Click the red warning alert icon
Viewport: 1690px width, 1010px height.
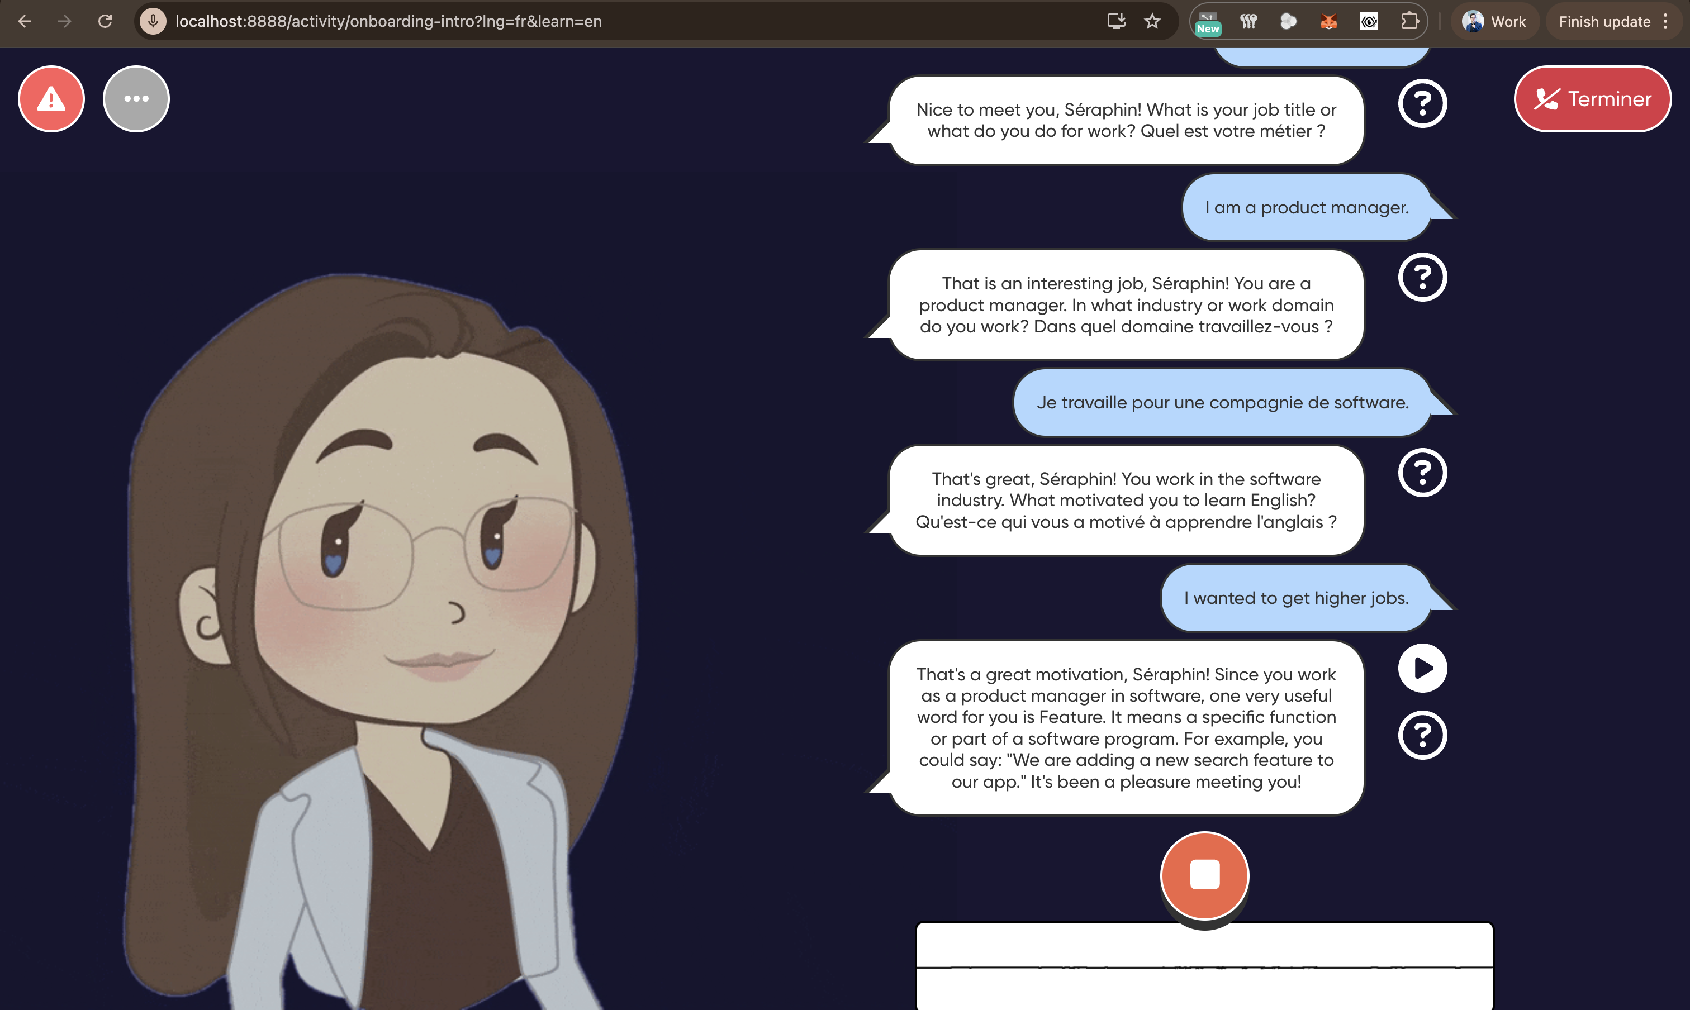click(x=51, y=99)
